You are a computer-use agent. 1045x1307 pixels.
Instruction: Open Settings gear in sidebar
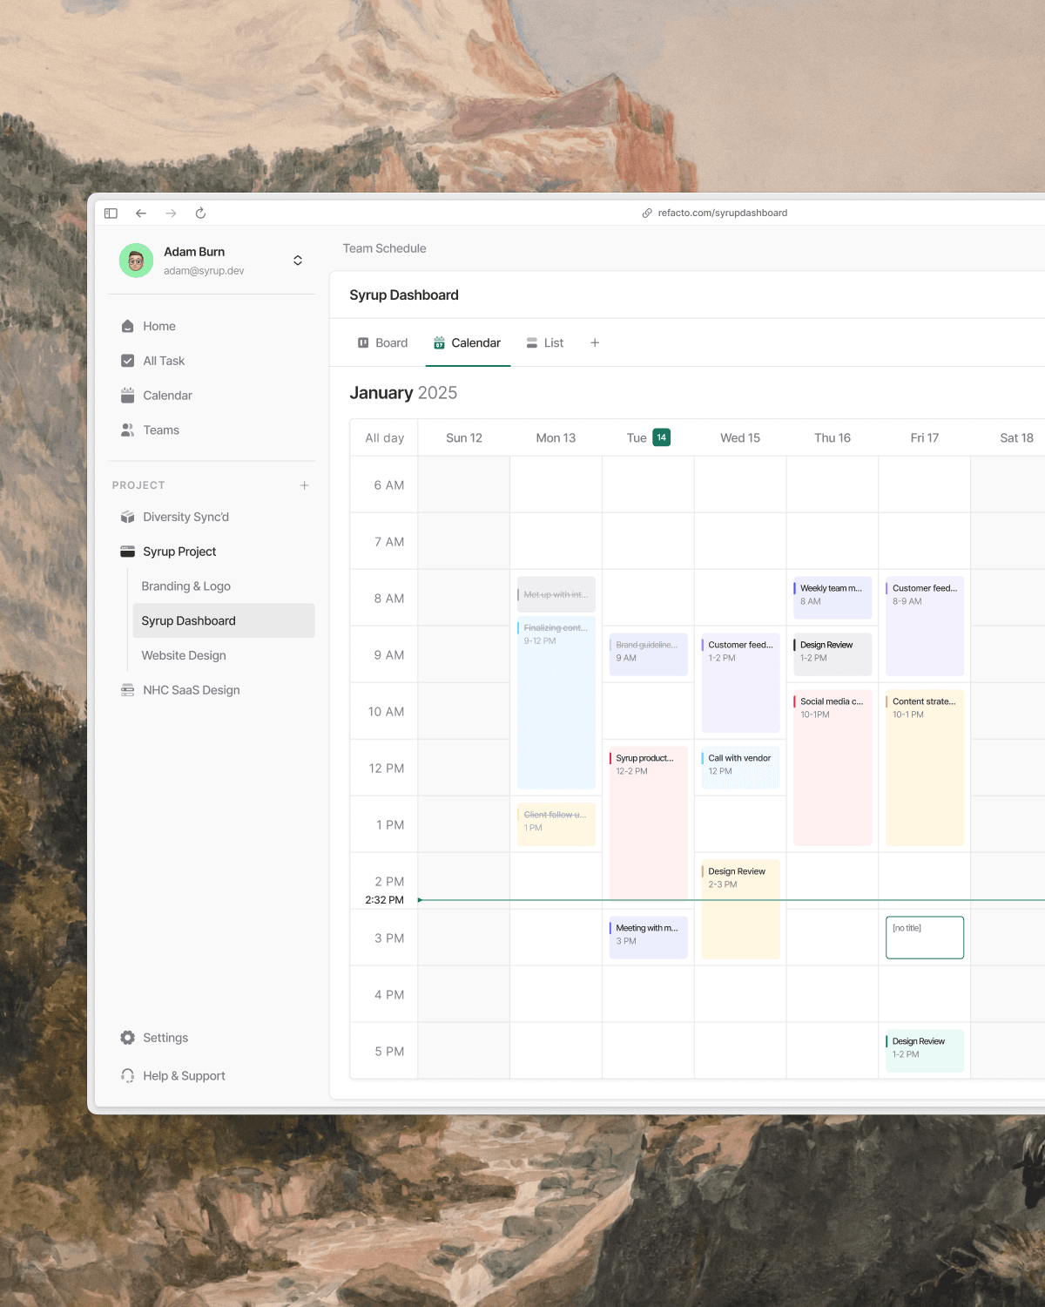pyautogui.click(x=128, y=1038)
